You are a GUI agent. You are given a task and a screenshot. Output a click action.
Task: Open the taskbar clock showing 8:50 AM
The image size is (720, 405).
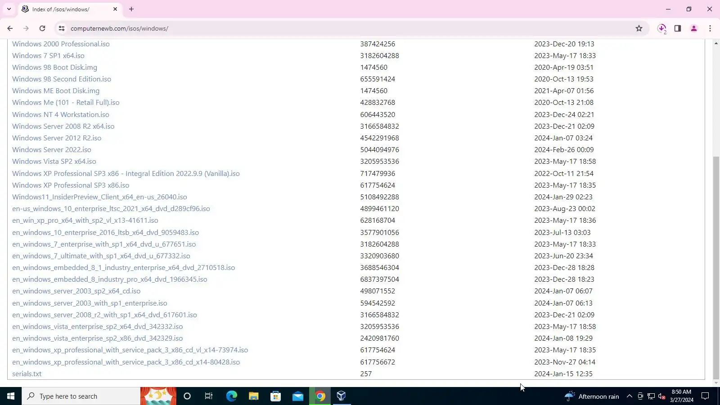point(681,396)
